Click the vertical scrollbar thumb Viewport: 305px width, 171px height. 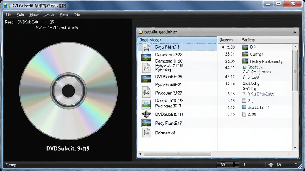[x=295, y=71]
